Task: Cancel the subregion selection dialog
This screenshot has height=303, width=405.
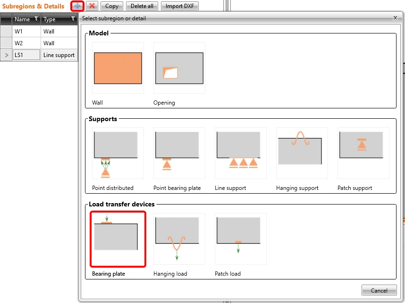Action: click(x=379, y=290)
